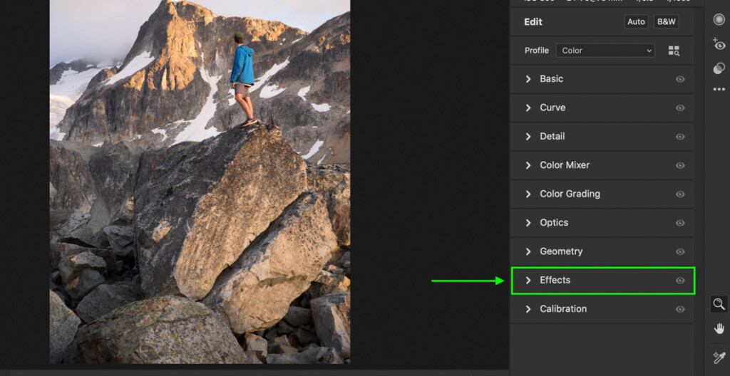The width and height of the screenshot is (730, 376).
Task: Click the mountain hiker photo preview
Action: [200, 182]
